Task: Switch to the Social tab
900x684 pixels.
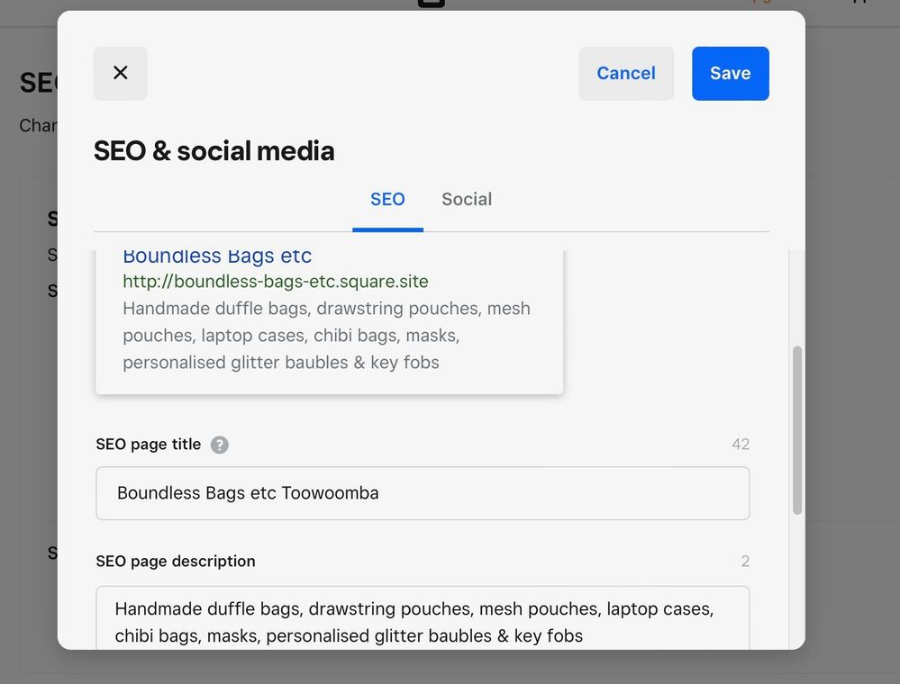Action: click(x=466, y=200)
